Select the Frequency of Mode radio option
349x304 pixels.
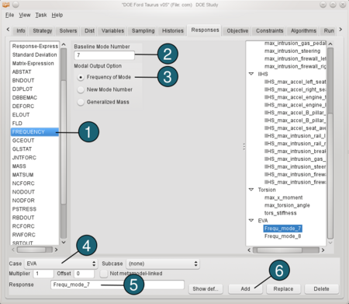click(81, 77)
